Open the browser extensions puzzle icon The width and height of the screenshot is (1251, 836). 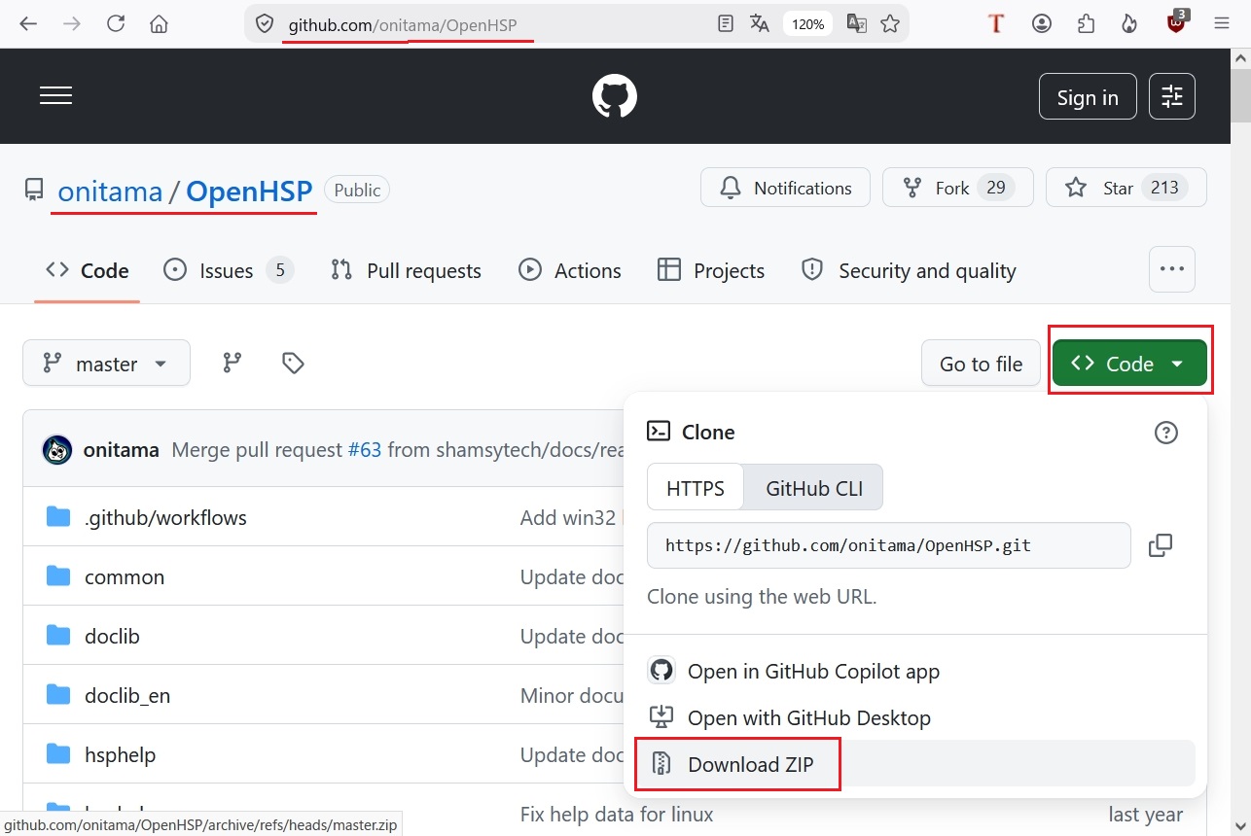tap(1086, 24)
